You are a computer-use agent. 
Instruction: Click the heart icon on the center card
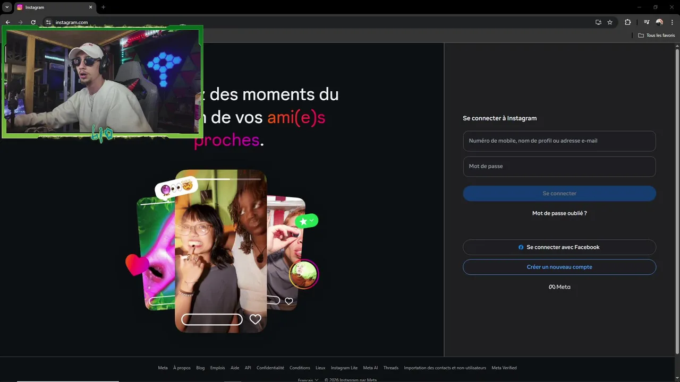coord(256,319)
